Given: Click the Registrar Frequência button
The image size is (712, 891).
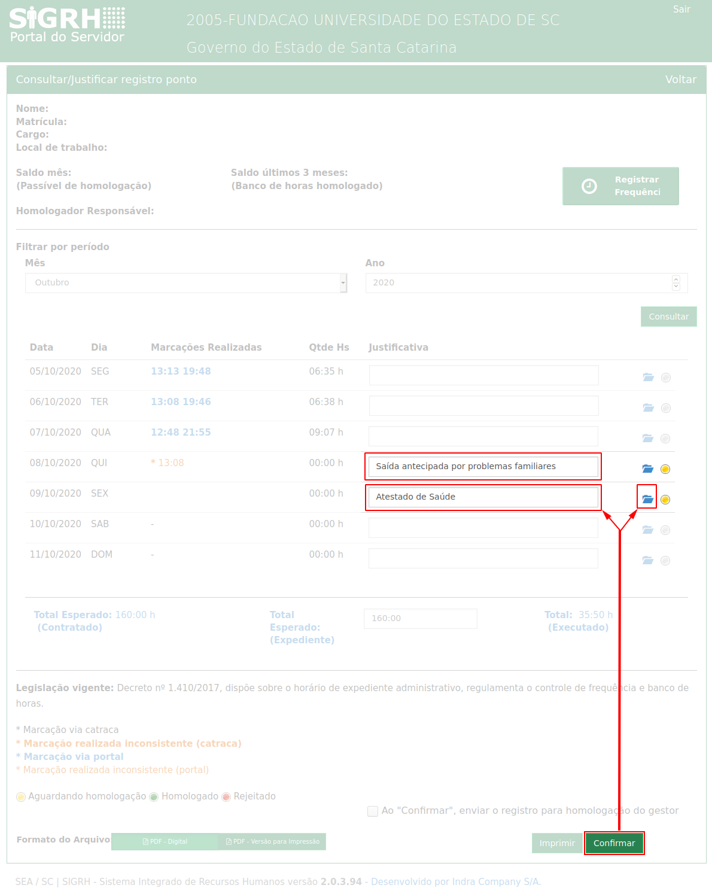Looking at the screenshot, I should (x=620, y=186).
